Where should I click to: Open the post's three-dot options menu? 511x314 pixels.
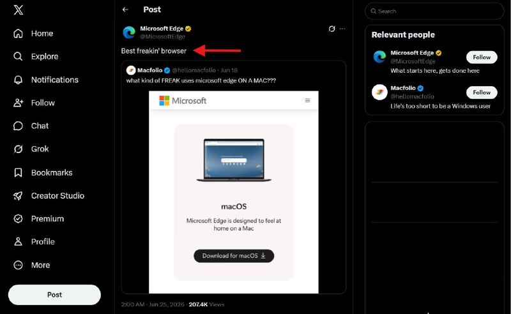pos(342,29)
